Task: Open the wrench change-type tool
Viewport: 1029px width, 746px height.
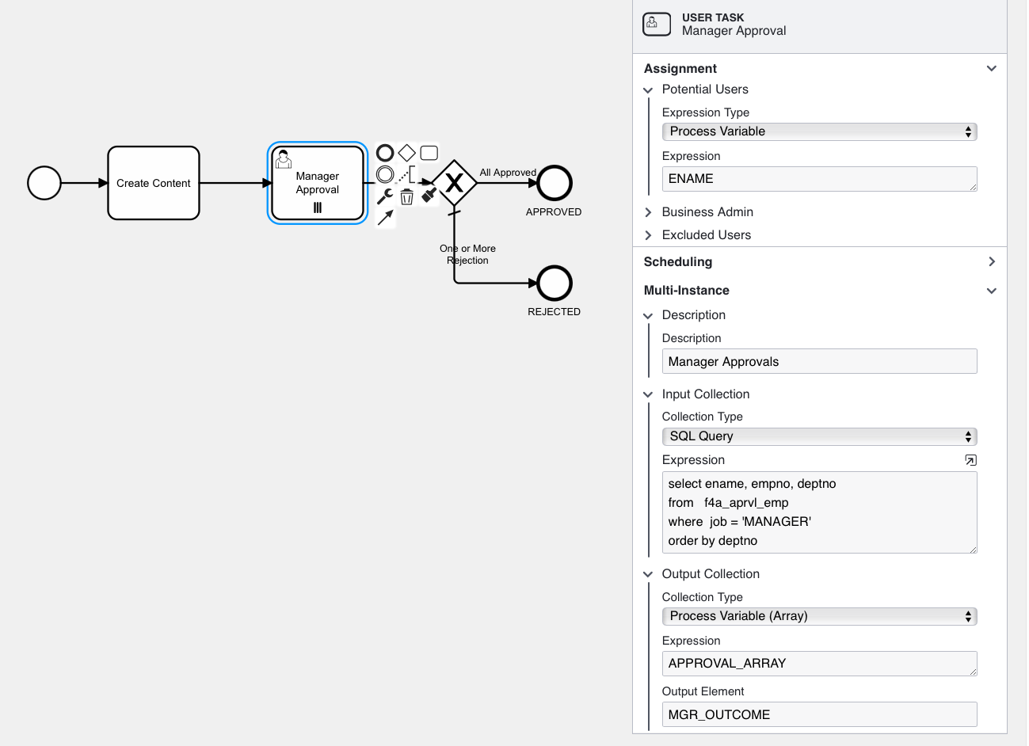Action: [385, 196]
